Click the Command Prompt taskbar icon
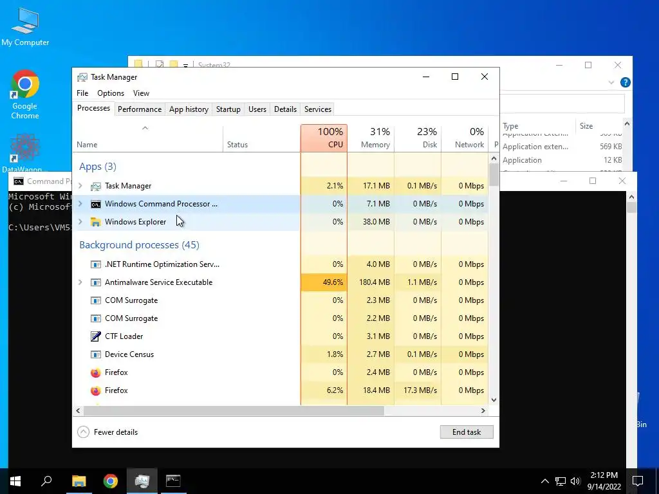 point(173,480)
